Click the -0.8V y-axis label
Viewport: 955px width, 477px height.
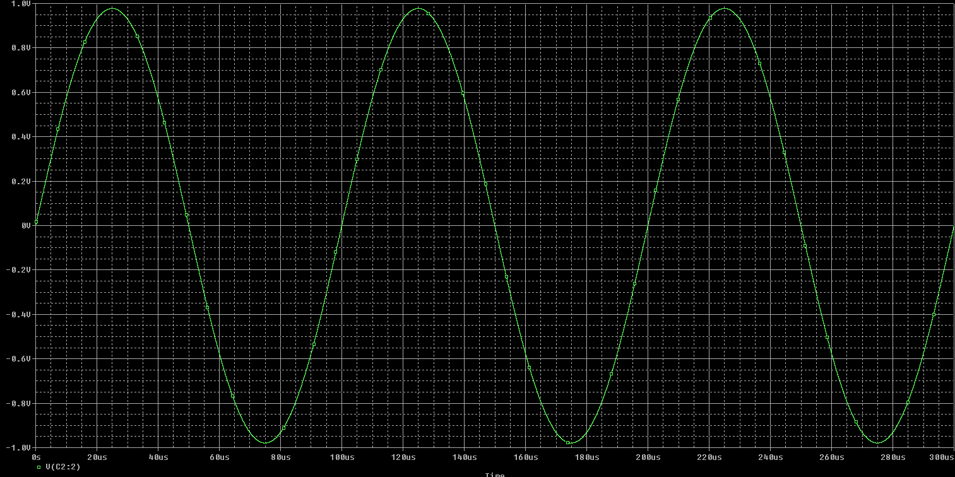point(18,404)
